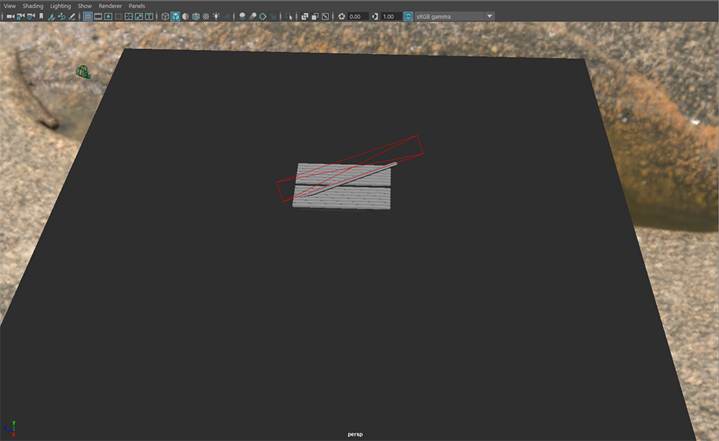Image resolution: width=719 pixels, height=441 pixels.
Task: Toggle Motion Blur icon
Action: [253, 17]
